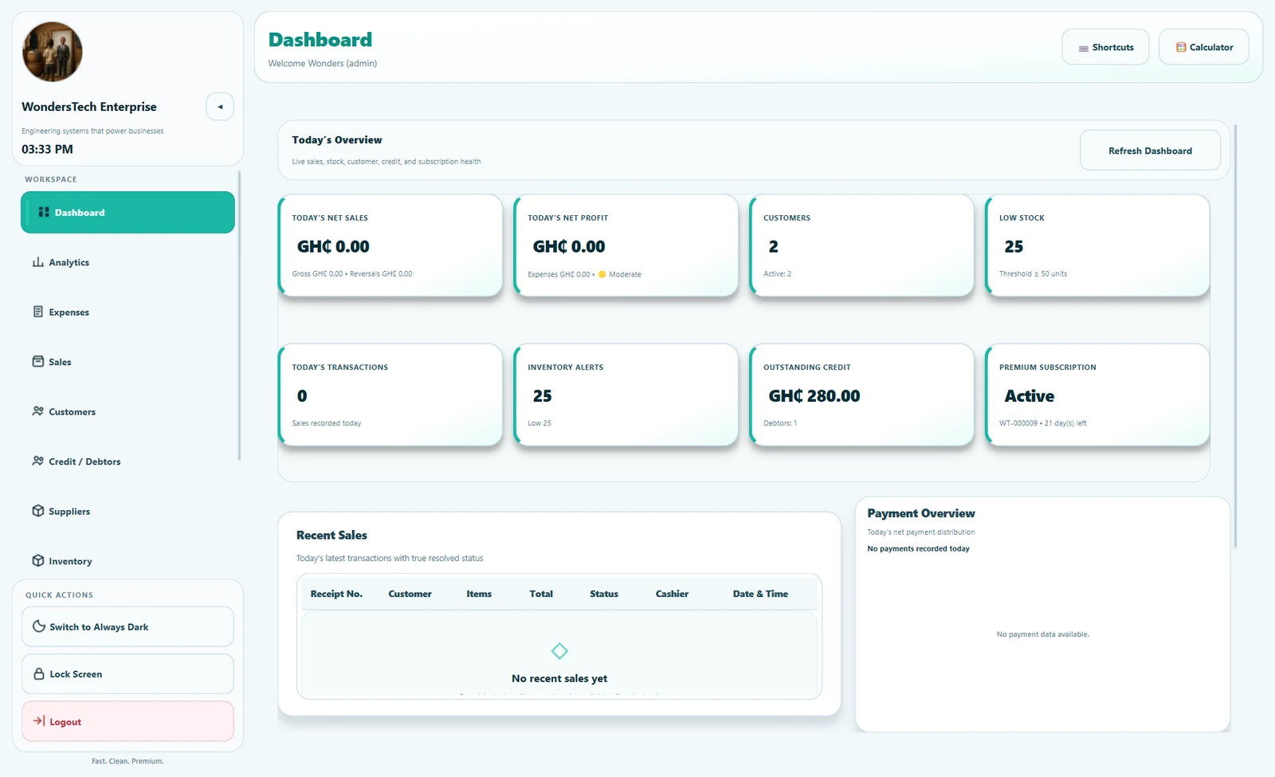Click the keyboard icon on Shortcuts

click(x=1084, y=48)
